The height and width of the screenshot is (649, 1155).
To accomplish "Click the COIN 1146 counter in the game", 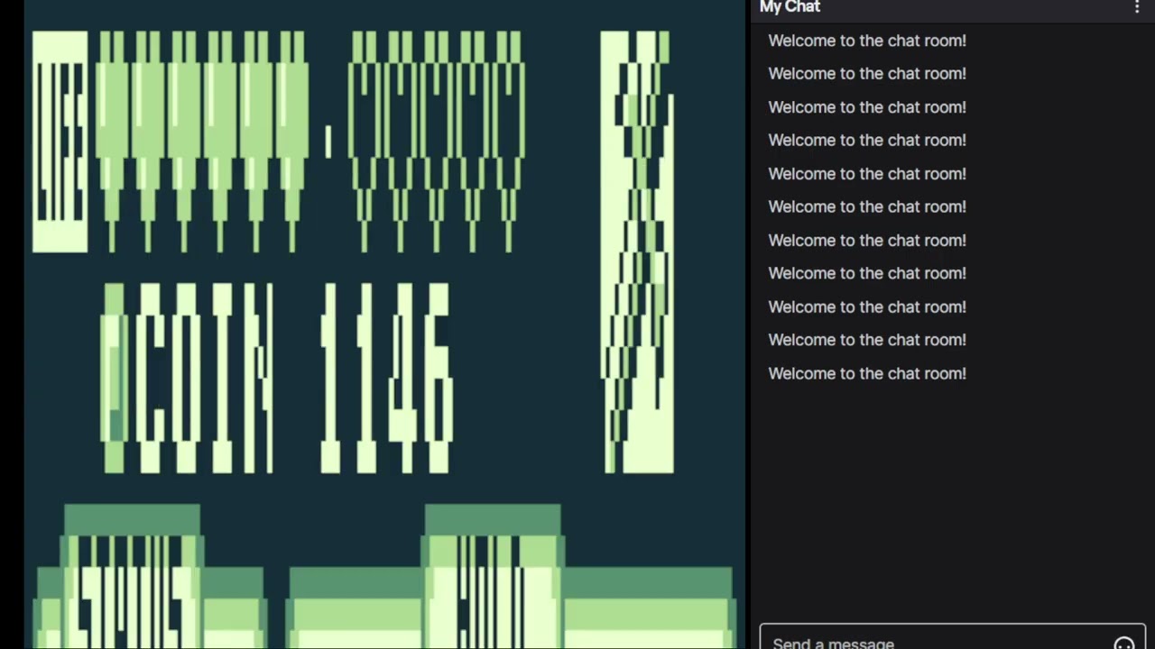I will click(276, 378).
